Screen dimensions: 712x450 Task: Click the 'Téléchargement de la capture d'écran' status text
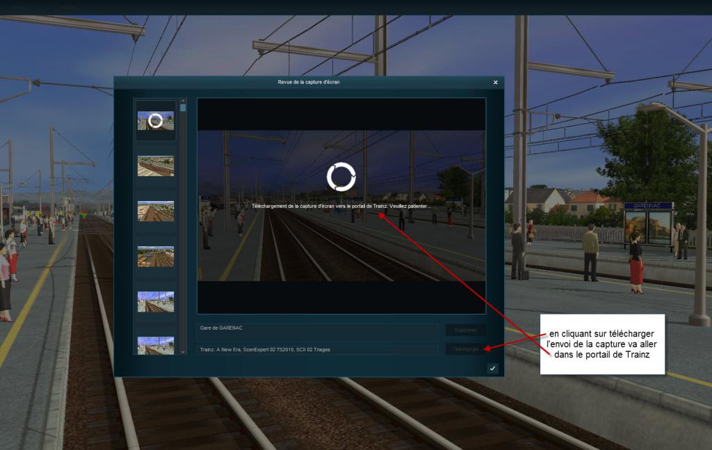(341, 206)
